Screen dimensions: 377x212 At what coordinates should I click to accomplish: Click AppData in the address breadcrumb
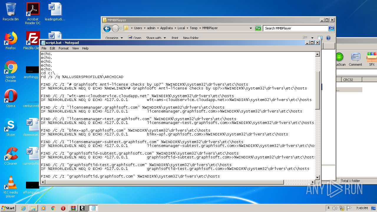coord(166,28)
